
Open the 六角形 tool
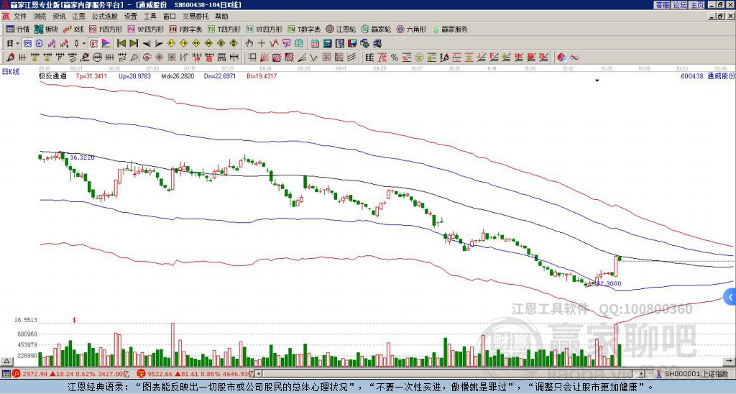(412, 29)
